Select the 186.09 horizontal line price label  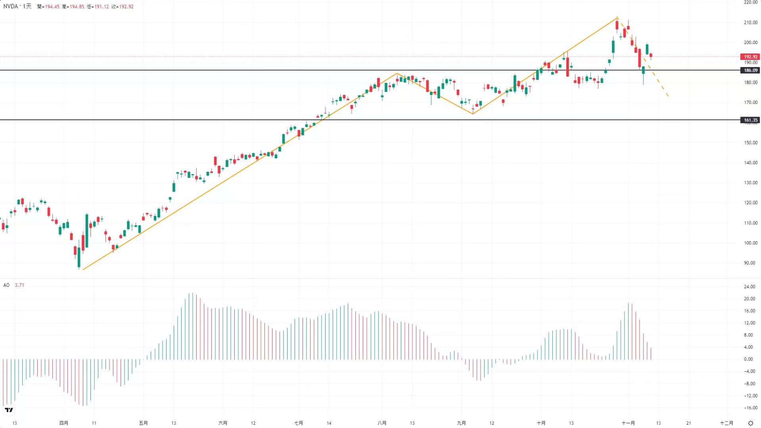pyautogui.click(x=750, y=70)
